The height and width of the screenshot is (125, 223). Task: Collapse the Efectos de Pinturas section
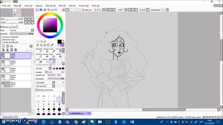point(1,27)
